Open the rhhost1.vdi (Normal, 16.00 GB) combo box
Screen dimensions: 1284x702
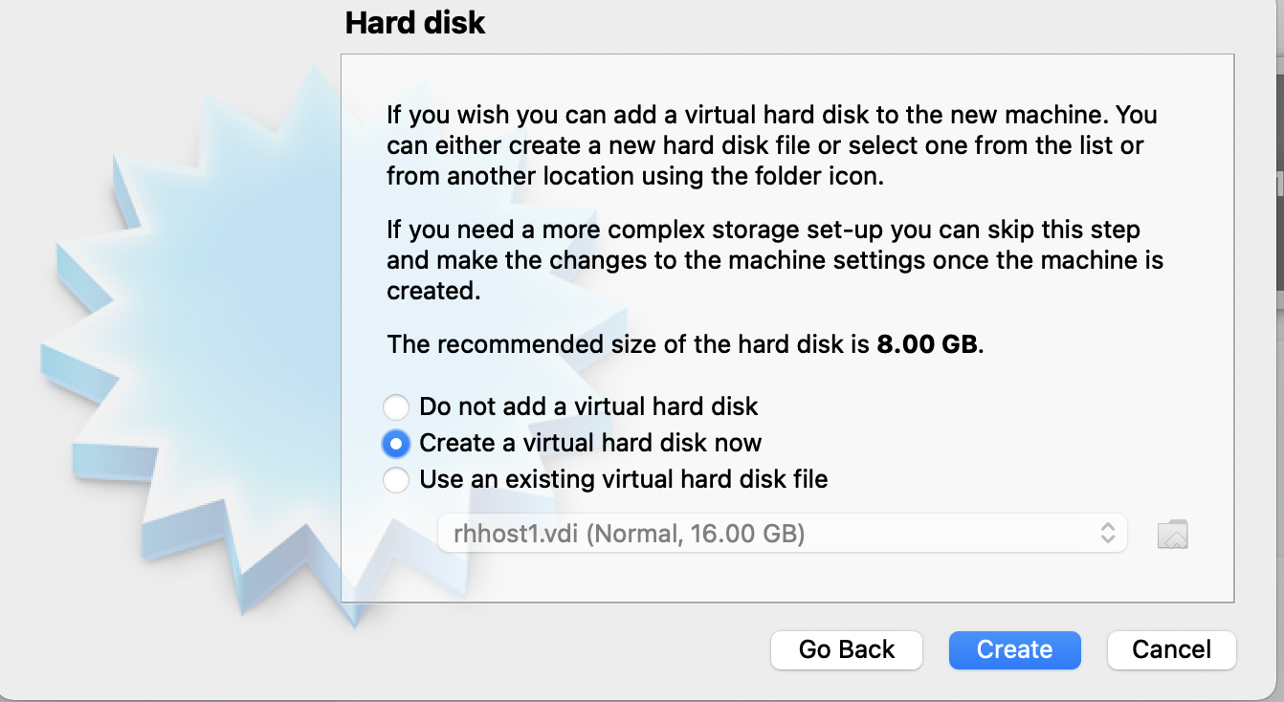[783, 534]
